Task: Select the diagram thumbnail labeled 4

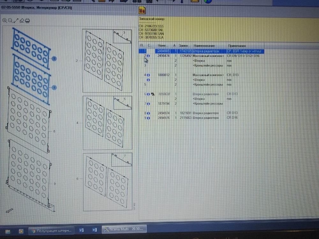Action: click(107, 123)
